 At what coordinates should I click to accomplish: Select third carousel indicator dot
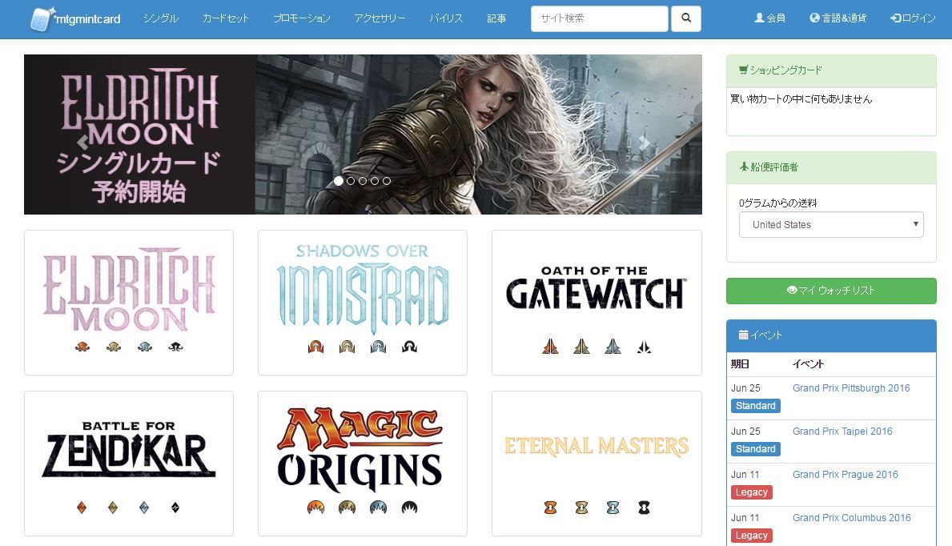pyautogui.click(x=363, y=181)
